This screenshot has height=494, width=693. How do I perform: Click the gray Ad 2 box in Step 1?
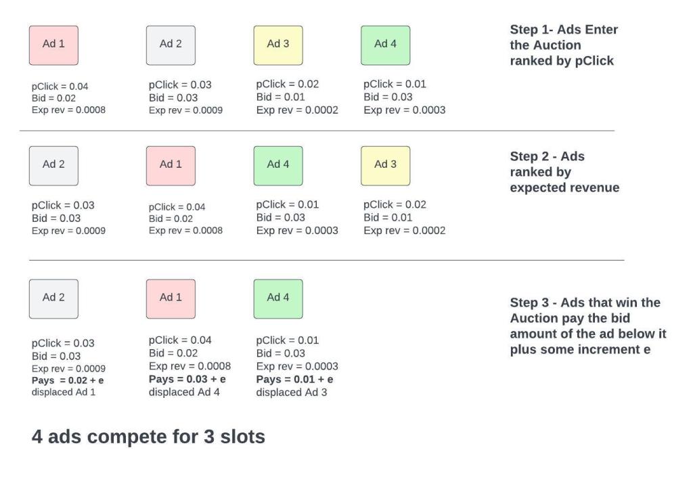coord(171,45)
